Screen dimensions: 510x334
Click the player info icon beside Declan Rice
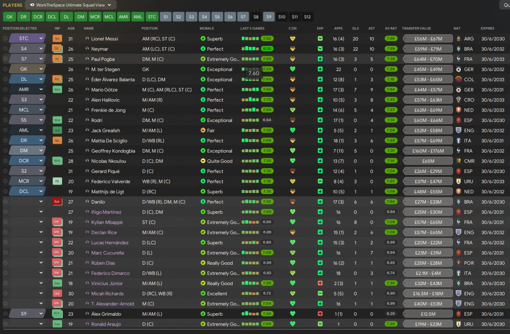87,232
